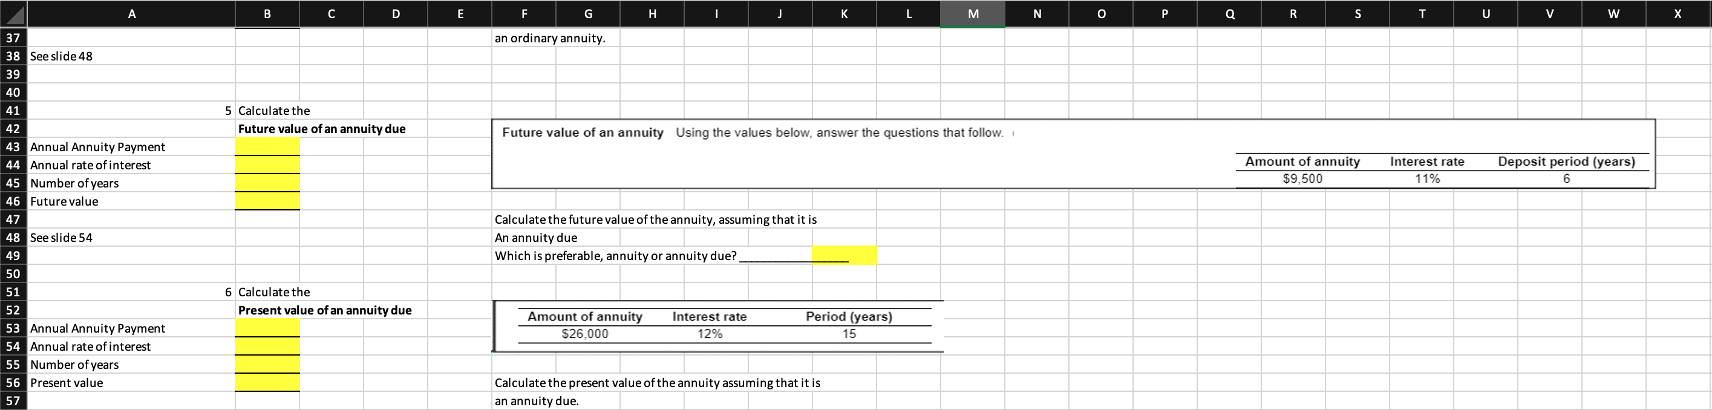Click the yellow answer cell beside annuity due question
Image resolution: width=1712 pixels, height=410 pixels.
844,255
